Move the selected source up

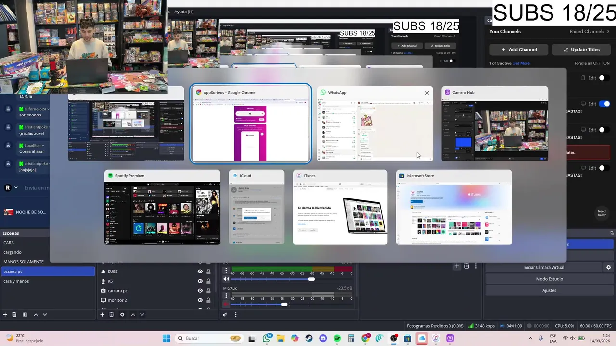pos(133,315)
